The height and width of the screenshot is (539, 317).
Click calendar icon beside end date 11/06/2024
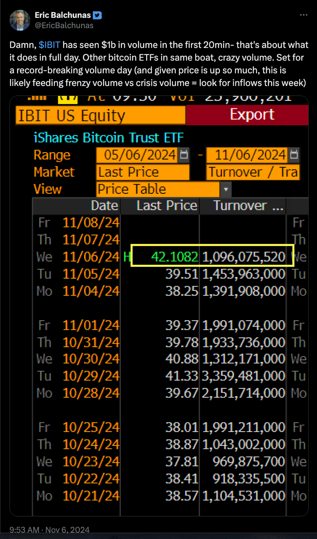(294, 155)
